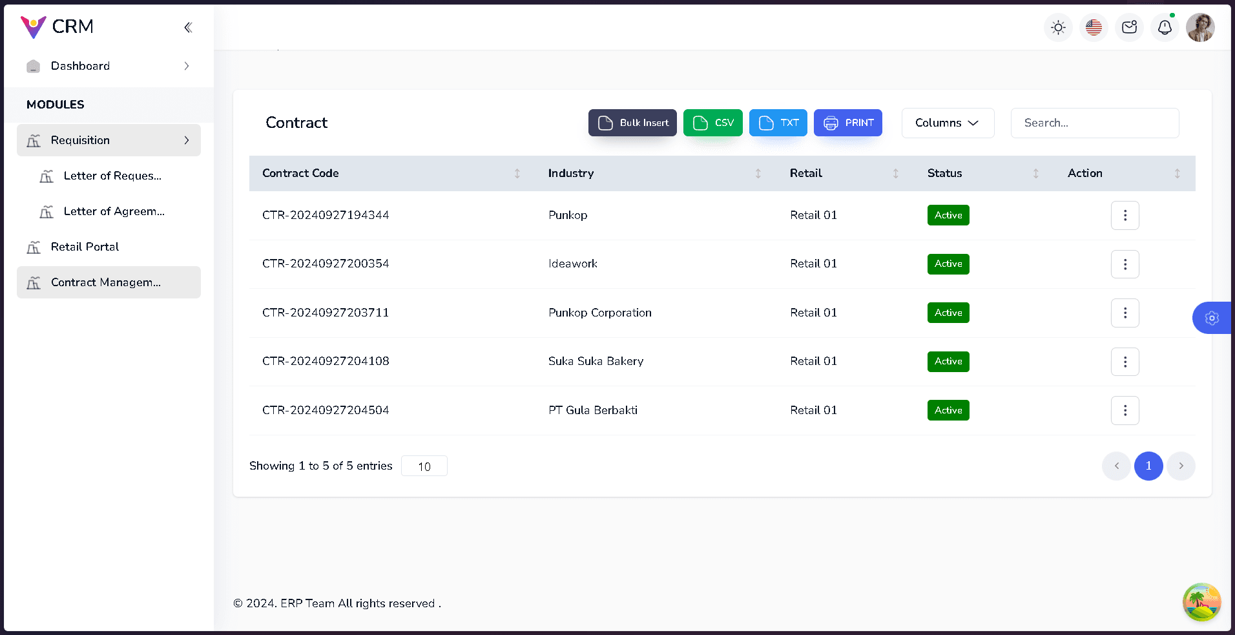Click the contract Search field
Image resolution: width=1235 pixels, height=635 pixels.
[1094, 123]
